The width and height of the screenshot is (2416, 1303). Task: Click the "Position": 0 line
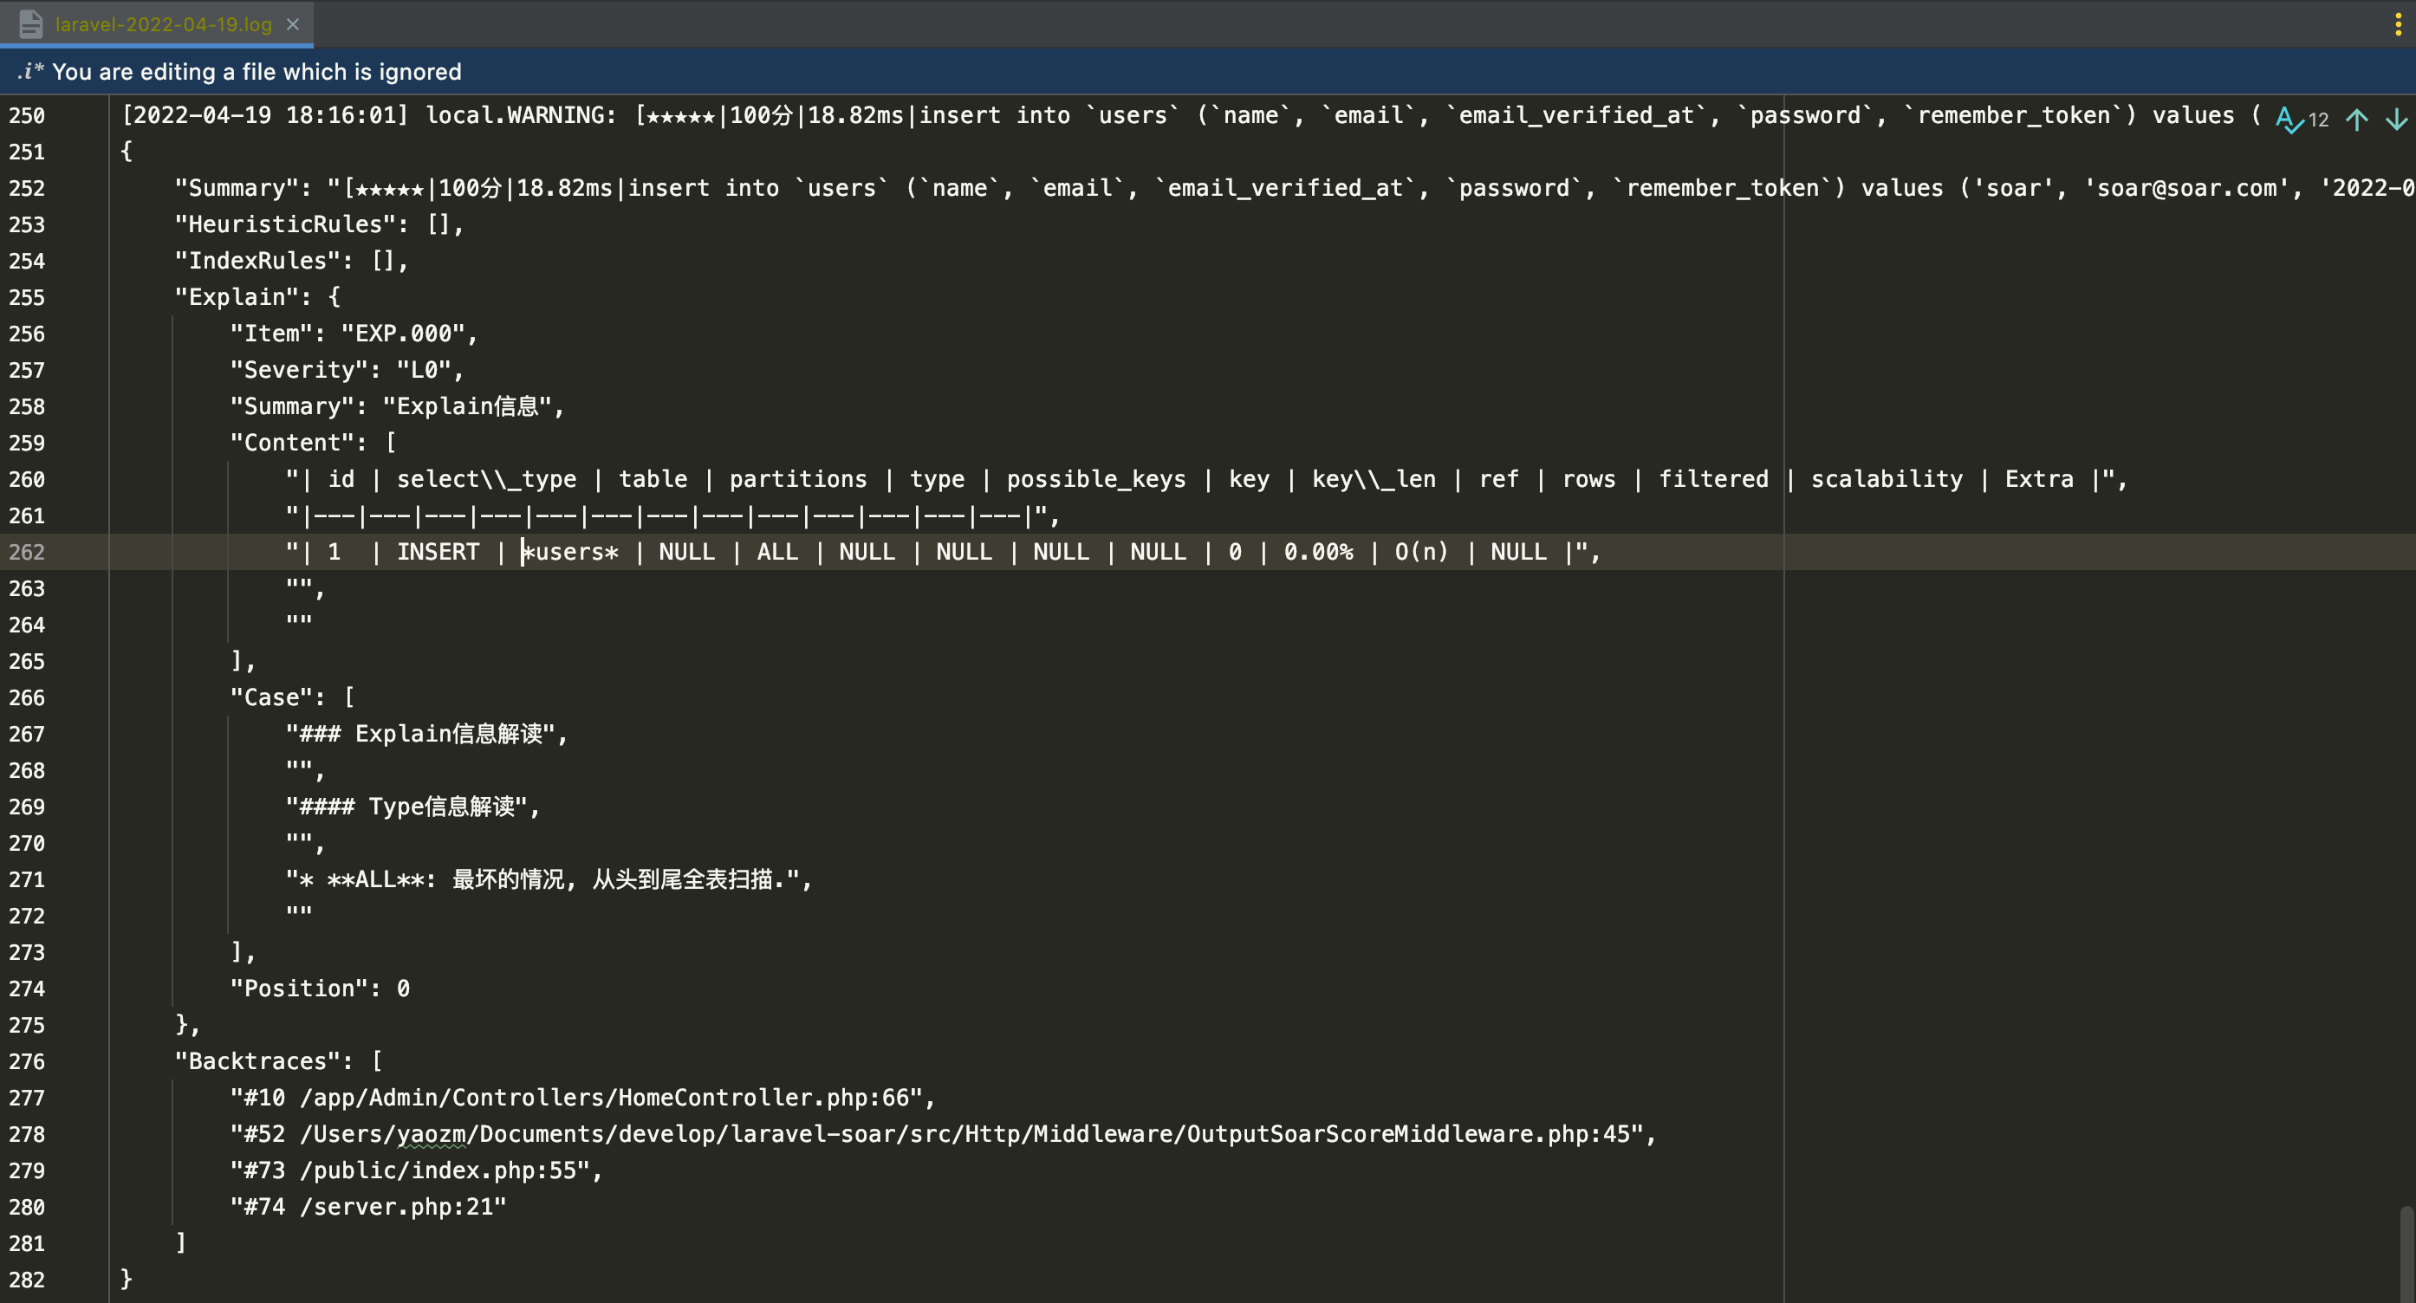tap(320, 989)
